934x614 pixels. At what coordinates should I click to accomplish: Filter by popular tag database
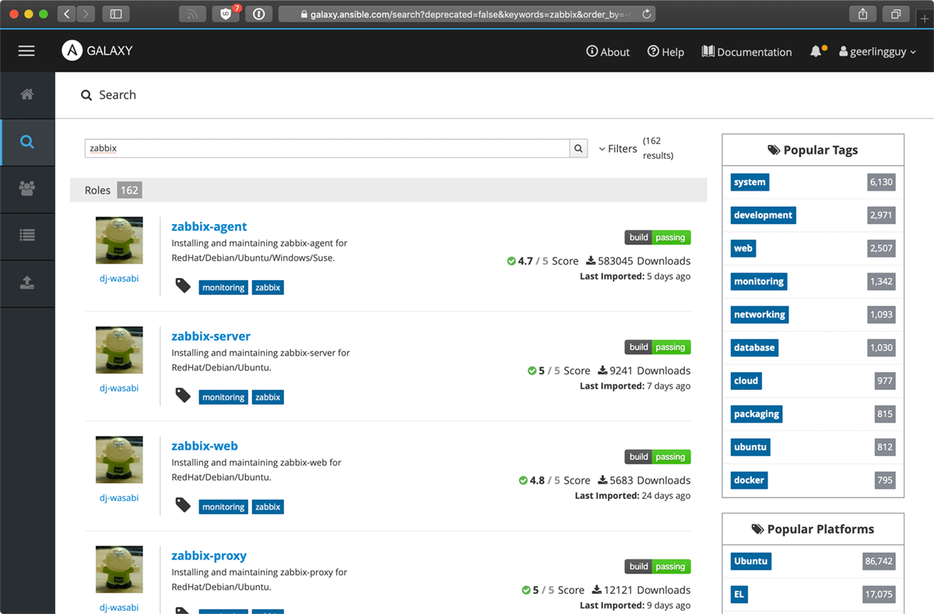754,347
